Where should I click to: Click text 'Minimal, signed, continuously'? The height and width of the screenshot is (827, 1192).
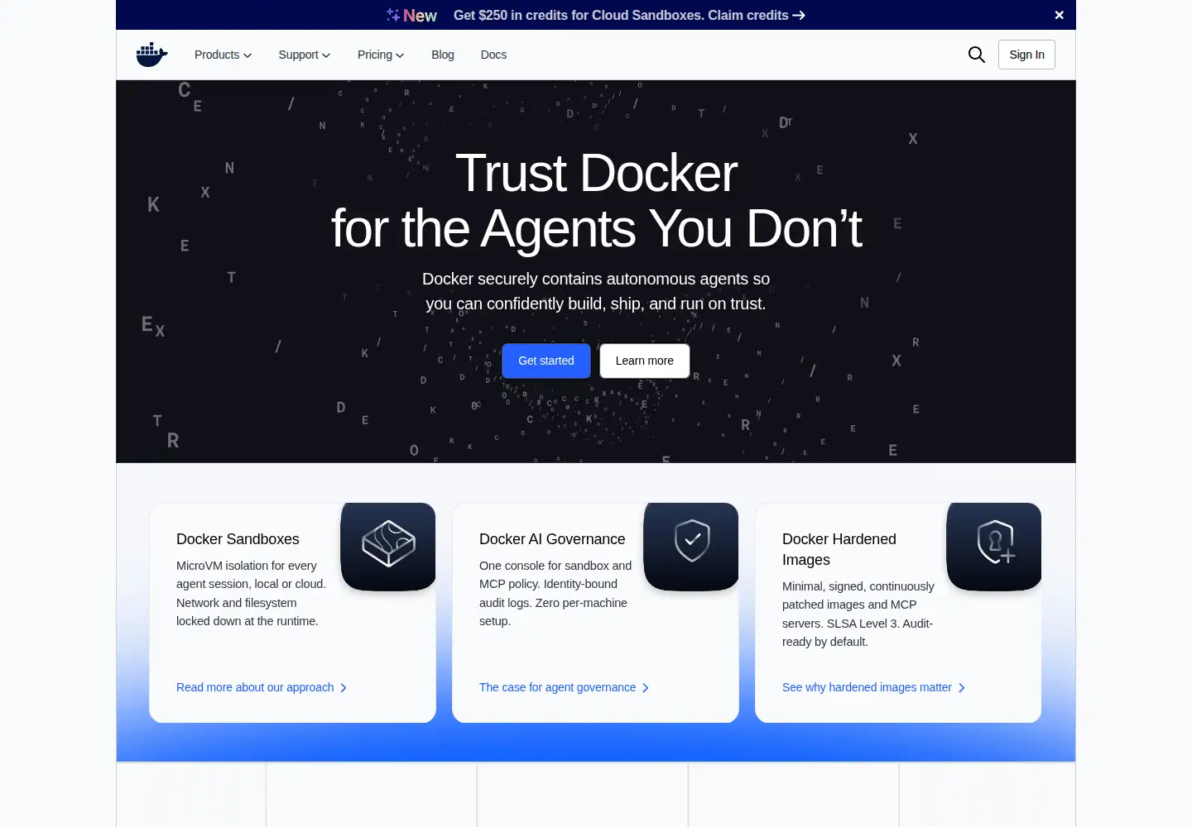point(858,586)
